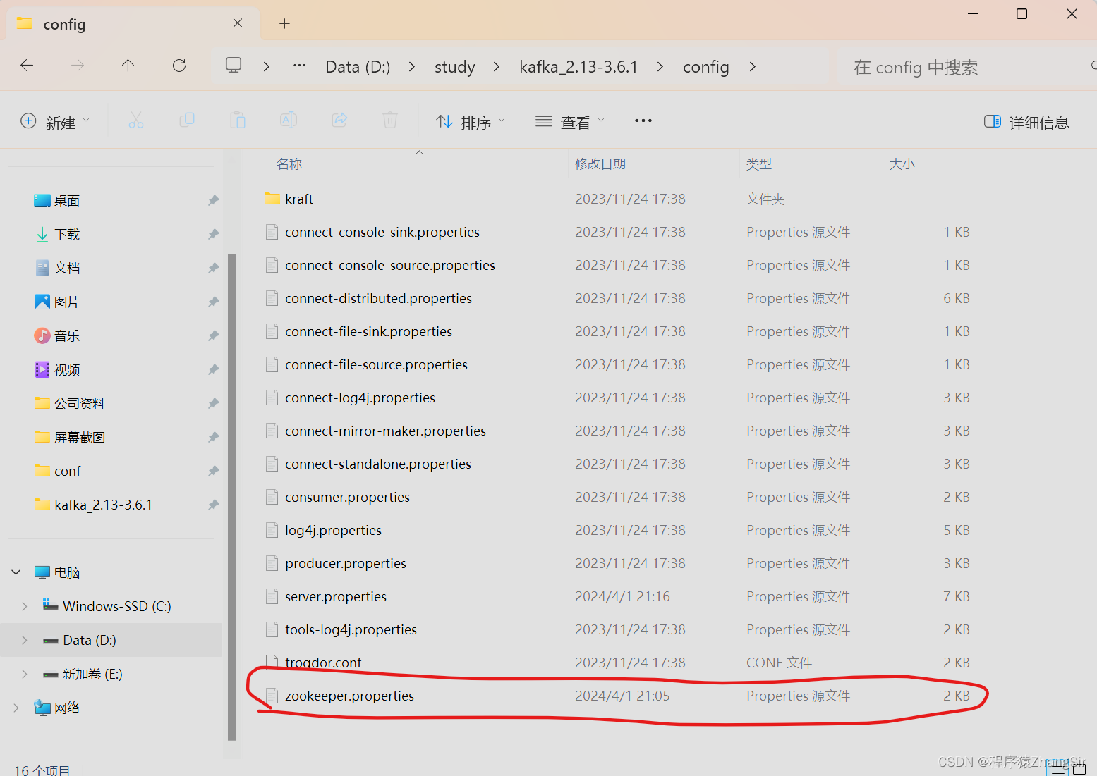Select tools-log4j.properties file name

(x=351, y=630)
